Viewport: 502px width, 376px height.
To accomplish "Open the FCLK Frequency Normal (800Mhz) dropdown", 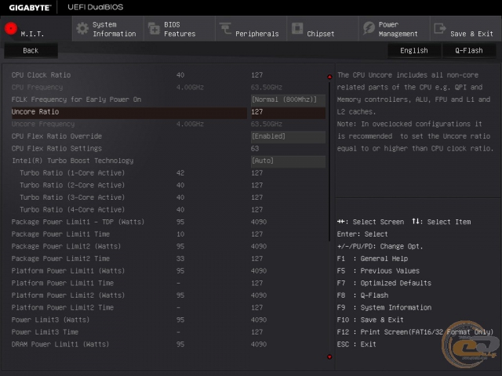I will tap(288, 99).
